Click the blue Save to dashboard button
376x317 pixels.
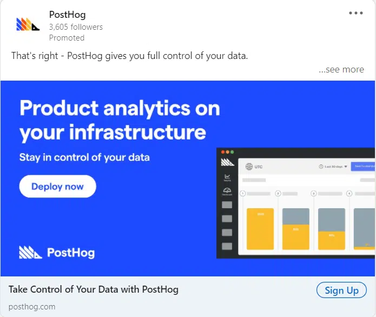[x=363, y=167]
